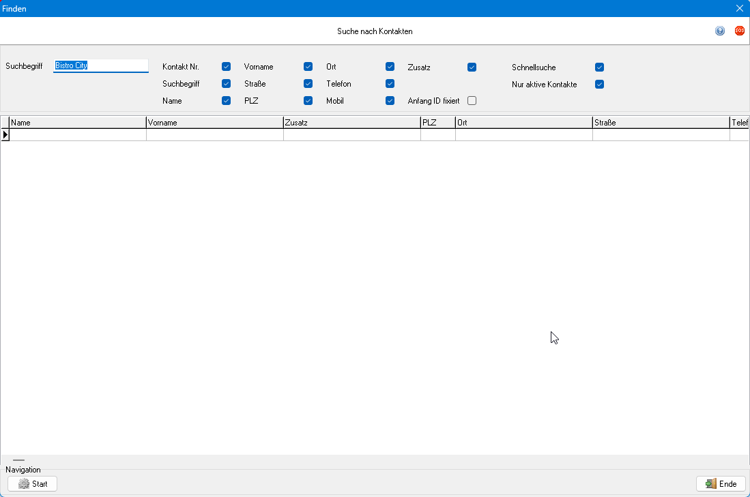Click the empty Vorname cell in first row

point(214,135)
